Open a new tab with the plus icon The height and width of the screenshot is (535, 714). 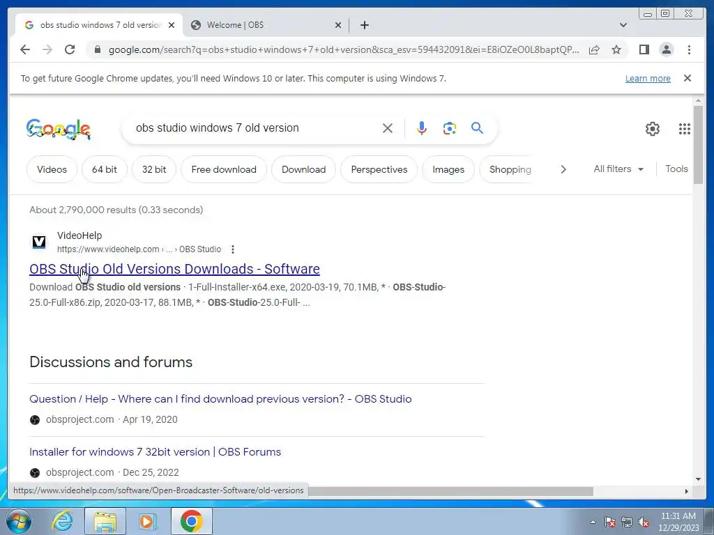(x=364, y=25)
